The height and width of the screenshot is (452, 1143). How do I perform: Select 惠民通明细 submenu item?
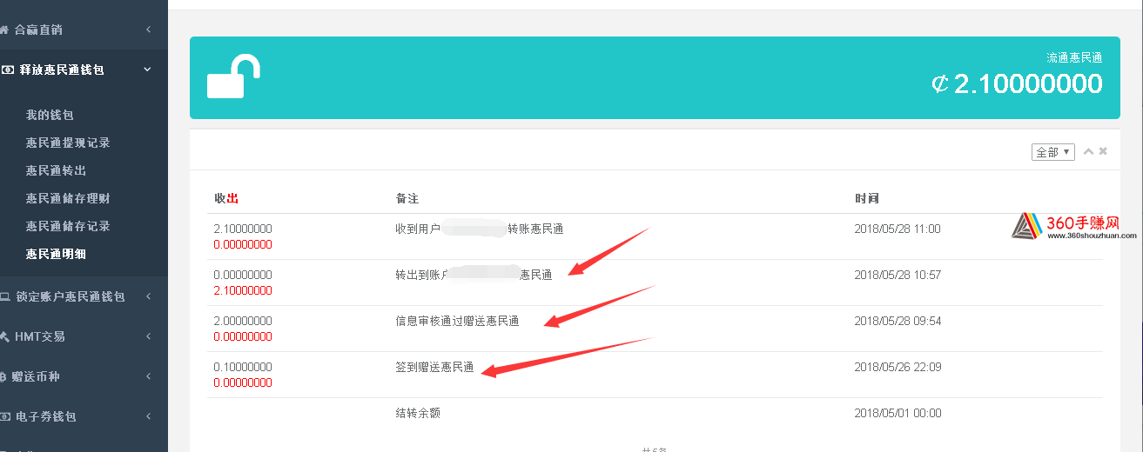click(56, 254)
